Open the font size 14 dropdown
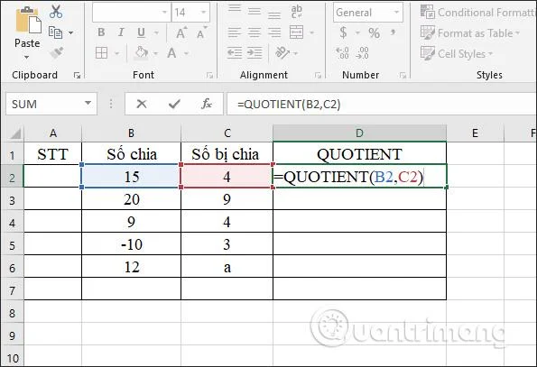This screenshot has height=367, width=537. point(203,13)
